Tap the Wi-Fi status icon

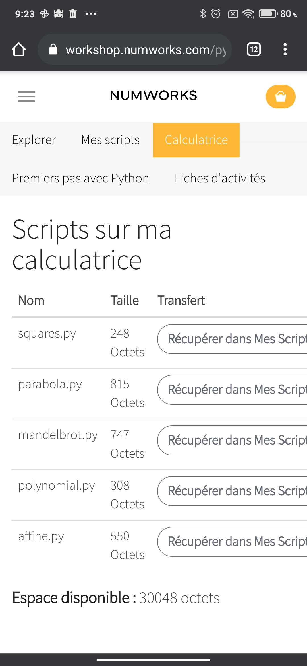click(248, 14)
